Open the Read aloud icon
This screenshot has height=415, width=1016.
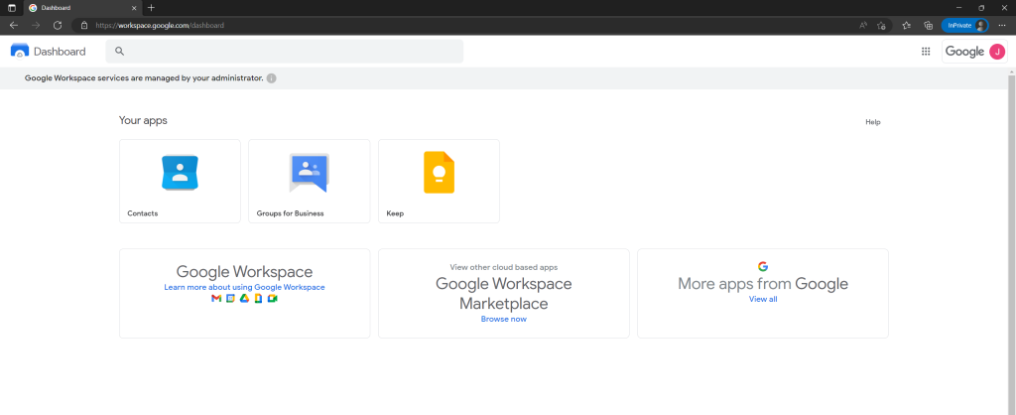pyautogui.click(x=863, y=25)
